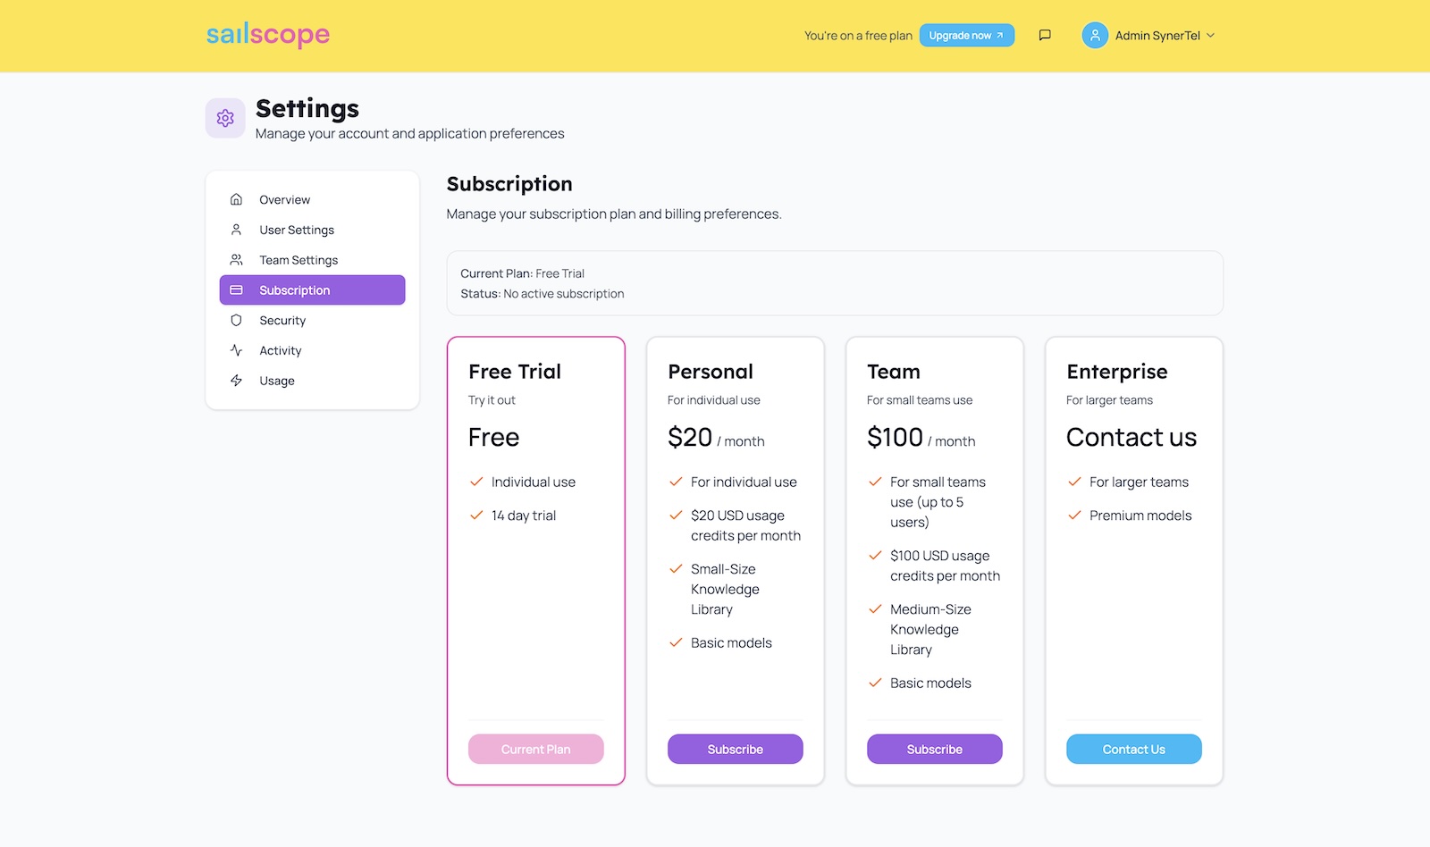
Task: Subscribe to the Team plan
Action: point(934,749)
